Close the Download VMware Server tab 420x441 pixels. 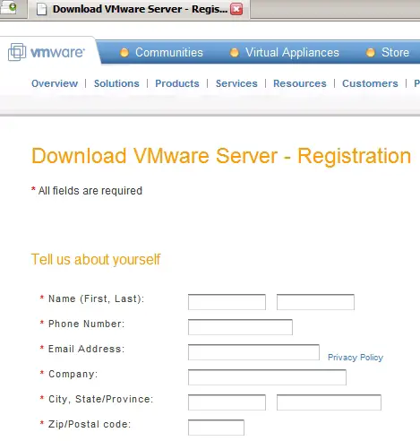pyautogui.click(x=236, y=9)
